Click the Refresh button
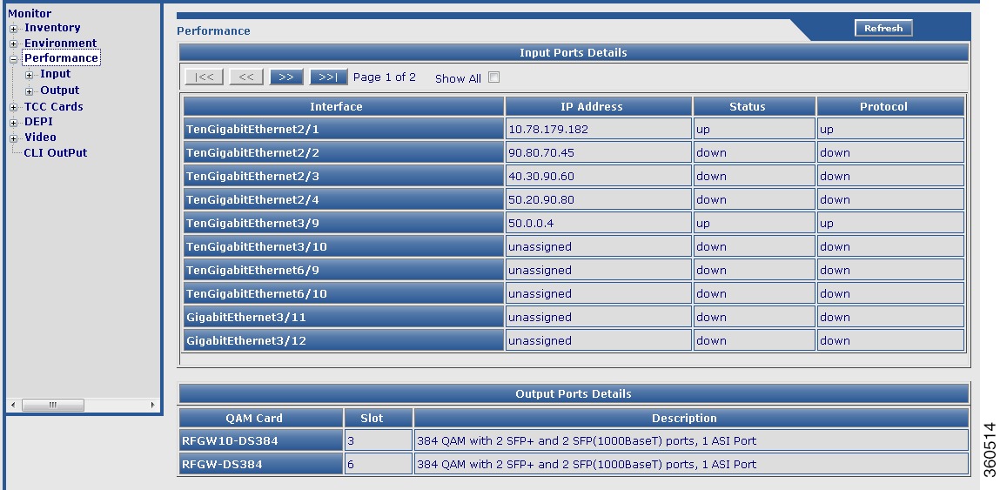This screenshot has height=490, width=1000. pos(883,28)
